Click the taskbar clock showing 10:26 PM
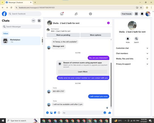The image size is (154, 123). click(144, 121)
